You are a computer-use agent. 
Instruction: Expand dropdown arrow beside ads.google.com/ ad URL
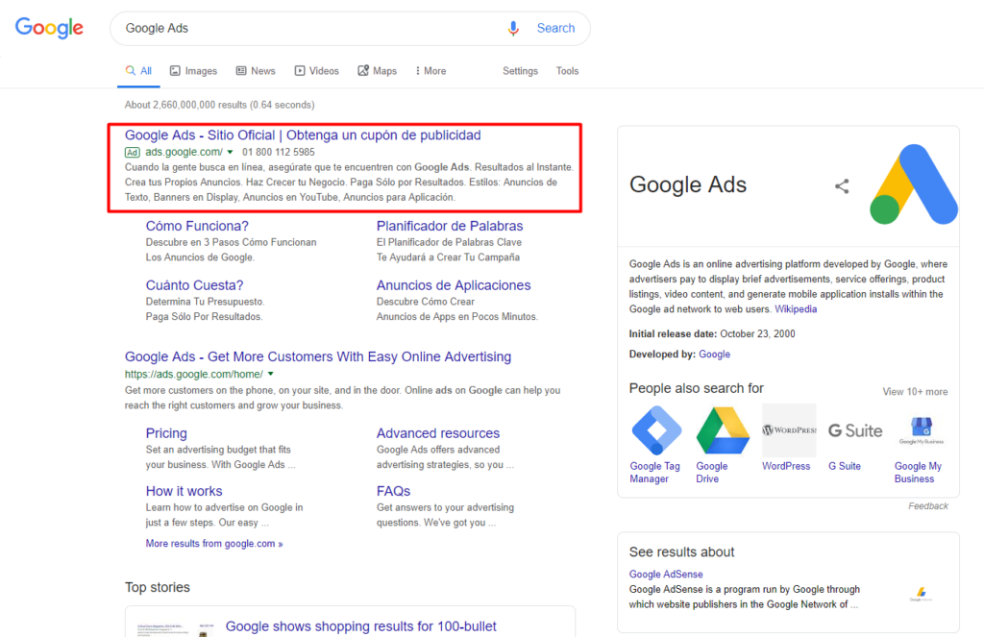pyautogui.click(x=231, y=152)
